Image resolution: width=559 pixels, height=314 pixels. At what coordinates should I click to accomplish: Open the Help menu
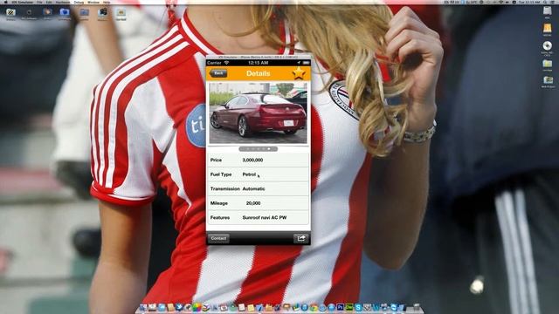[x=107, y=2]
